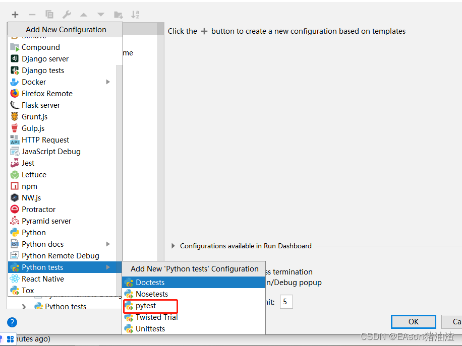Click the NW.js hexagon icon
The image size is (462, 346).
(x=15, y=198)
